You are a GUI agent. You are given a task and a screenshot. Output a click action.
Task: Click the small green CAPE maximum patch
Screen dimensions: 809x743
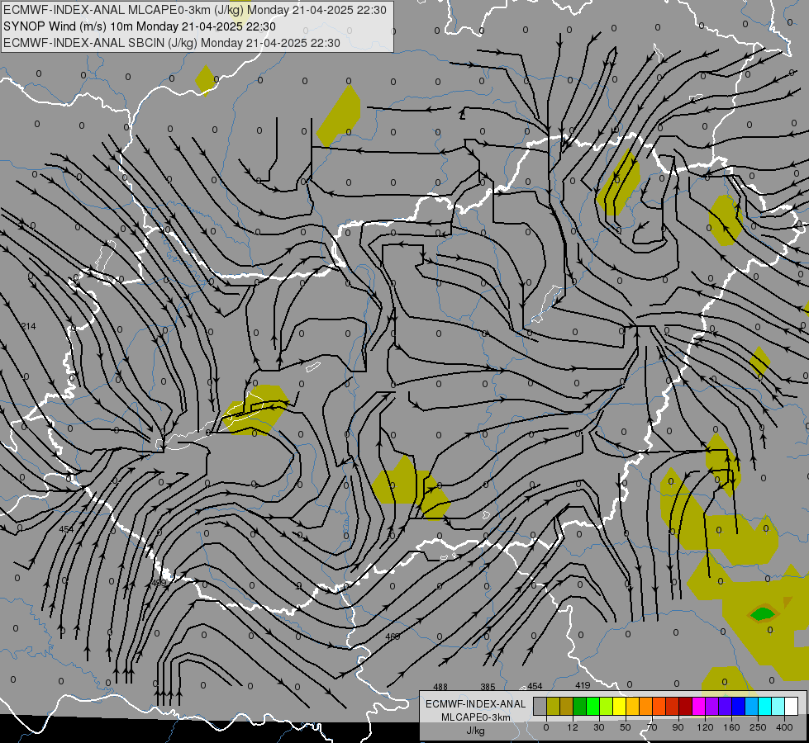(762, 613)
